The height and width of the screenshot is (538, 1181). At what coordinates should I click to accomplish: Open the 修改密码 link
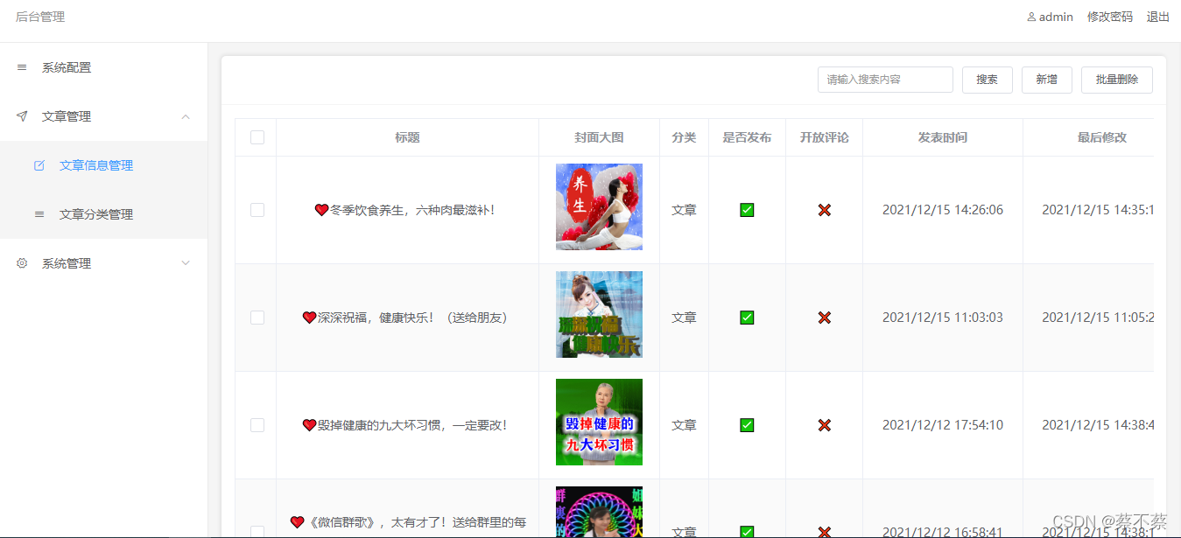point(1110,17)
